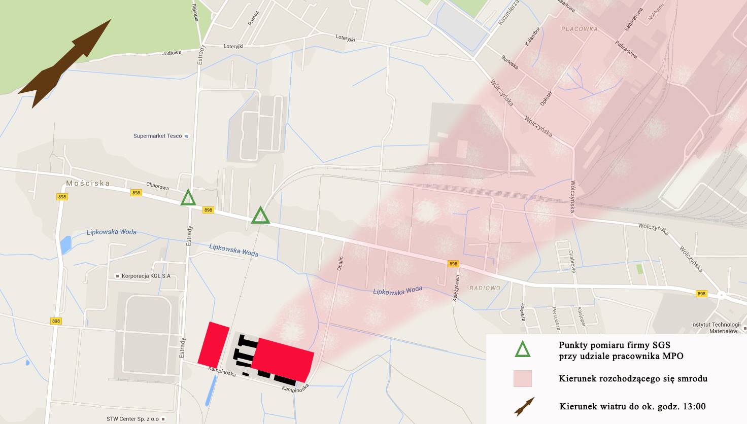The image size is (747, 424).
Task: Click the smaller red rectangle near Kampinoska
Action: point(214,344)
